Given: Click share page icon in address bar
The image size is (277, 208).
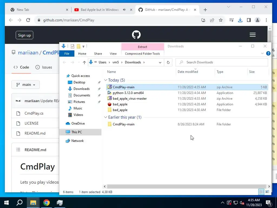Looking at the screenshot, I should [212, 20].
